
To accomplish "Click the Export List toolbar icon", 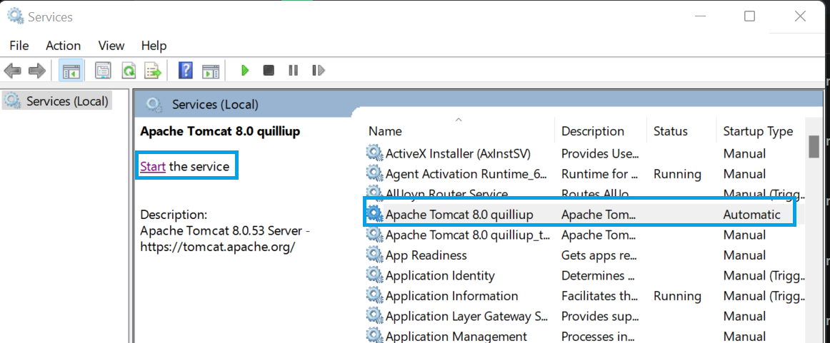I will pos(154,71).
